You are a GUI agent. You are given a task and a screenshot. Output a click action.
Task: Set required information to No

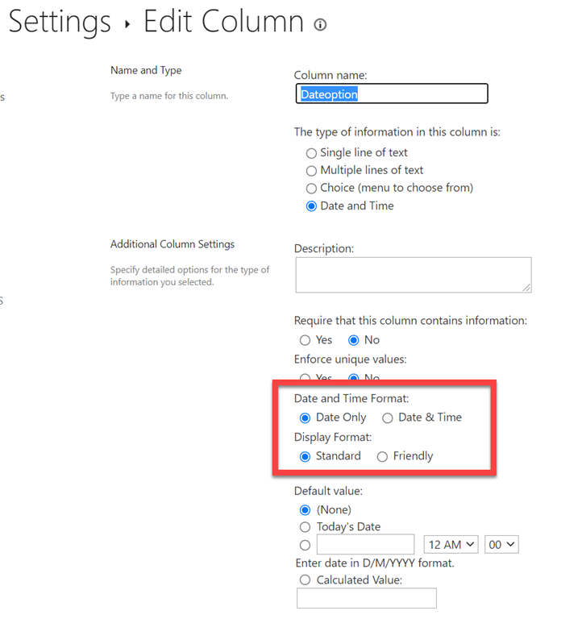pos(353,340)
